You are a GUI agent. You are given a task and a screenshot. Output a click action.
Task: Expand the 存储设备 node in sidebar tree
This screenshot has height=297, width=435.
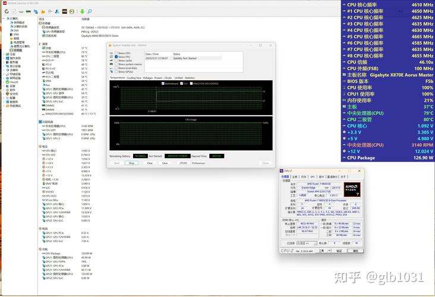(x=4, y=74)
